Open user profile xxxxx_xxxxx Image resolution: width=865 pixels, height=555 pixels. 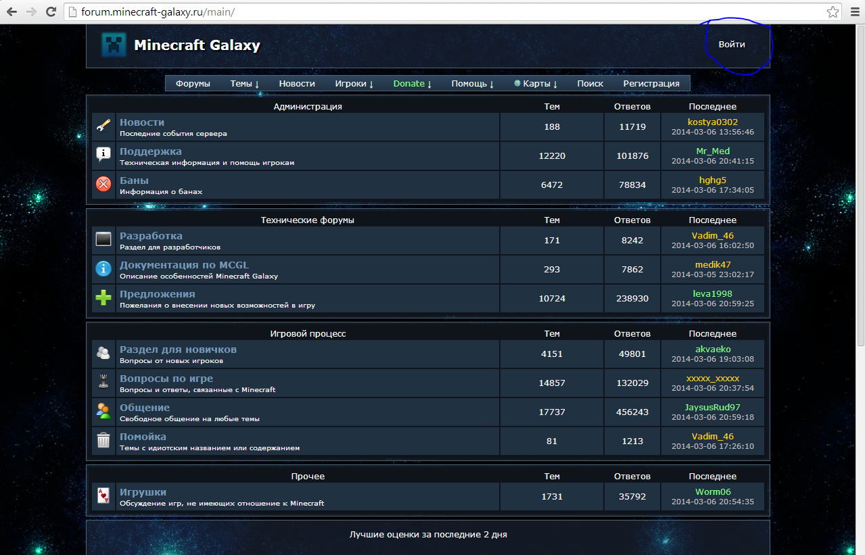tap(713, 379)
